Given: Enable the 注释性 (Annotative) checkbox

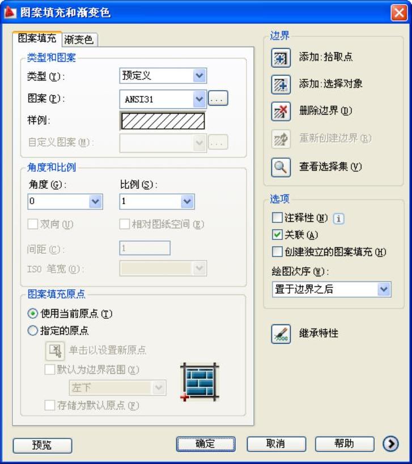Looking at the screenshot, I should pyautogui.click(x=277, y=217).
